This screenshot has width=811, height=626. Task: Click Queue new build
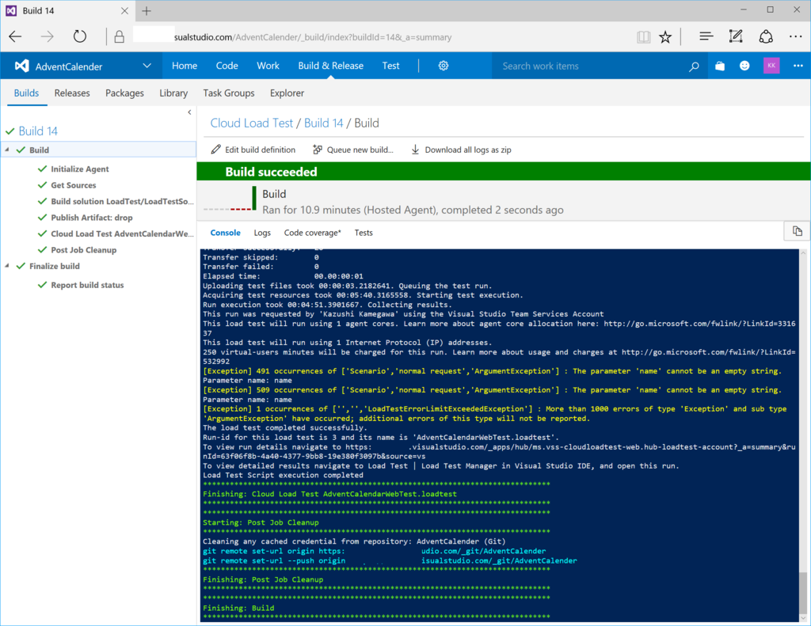[353, 150]
